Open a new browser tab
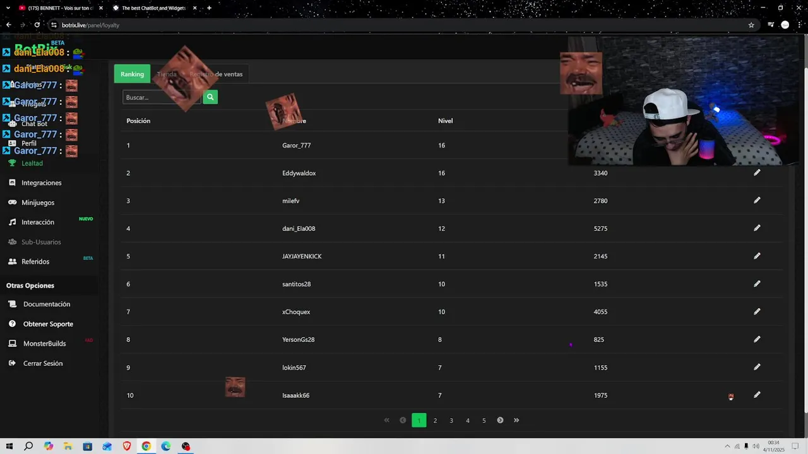This screenshot has width=808, height=454. point(209,8)
